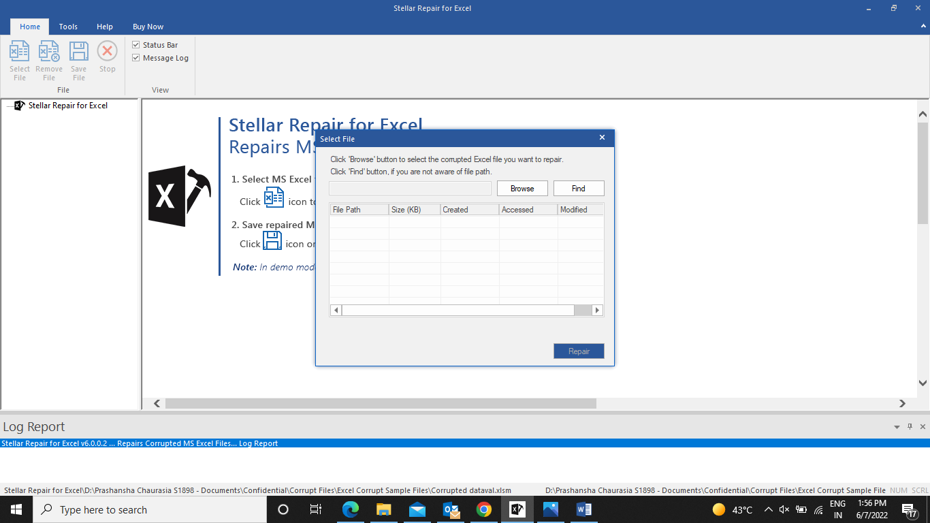930x523 pixels.
Task: Click the Excel hammer logo in main pane
Action: click(x=179, y=196)
